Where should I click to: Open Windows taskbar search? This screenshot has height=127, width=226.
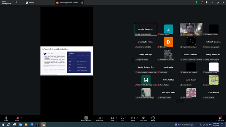[x=8, y=125]
